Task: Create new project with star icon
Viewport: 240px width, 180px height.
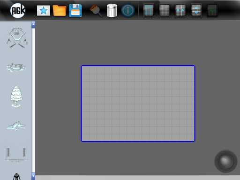Action: (x=44, y=11)
